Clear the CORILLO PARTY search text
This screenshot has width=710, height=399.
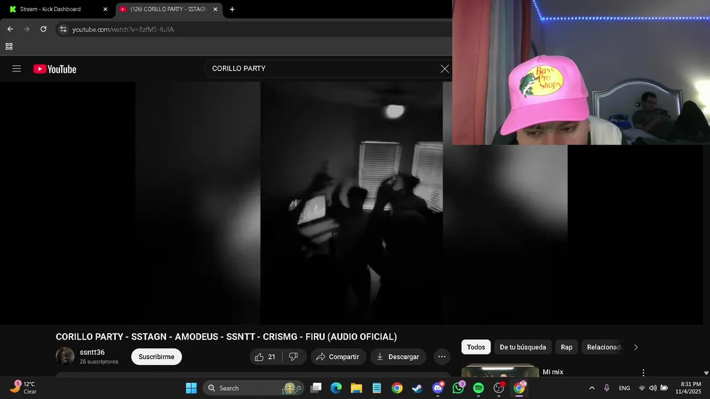pyautogui.click(x=445, y=69)
